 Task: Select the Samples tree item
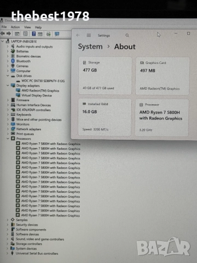(22, 220)
